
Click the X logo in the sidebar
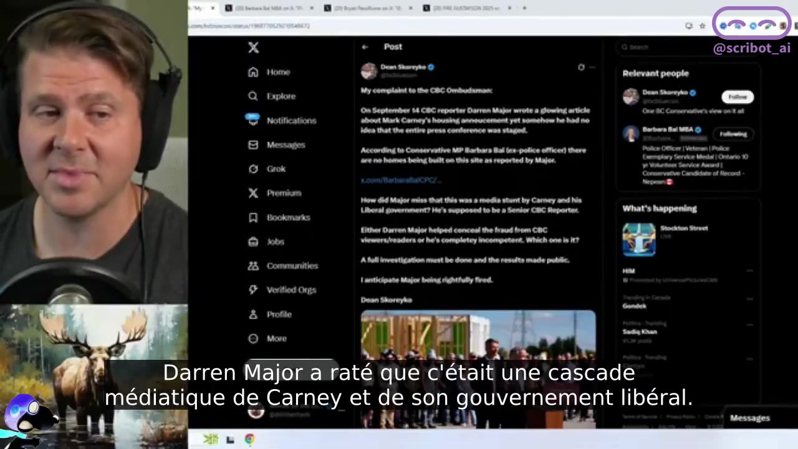click(253, 47)
